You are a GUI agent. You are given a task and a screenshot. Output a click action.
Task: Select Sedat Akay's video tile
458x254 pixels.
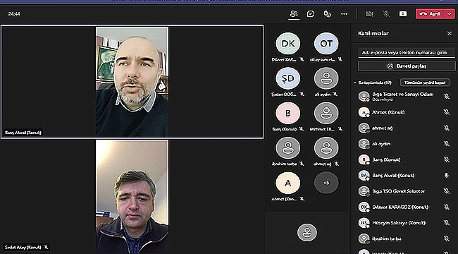click(x=132, y=197)
